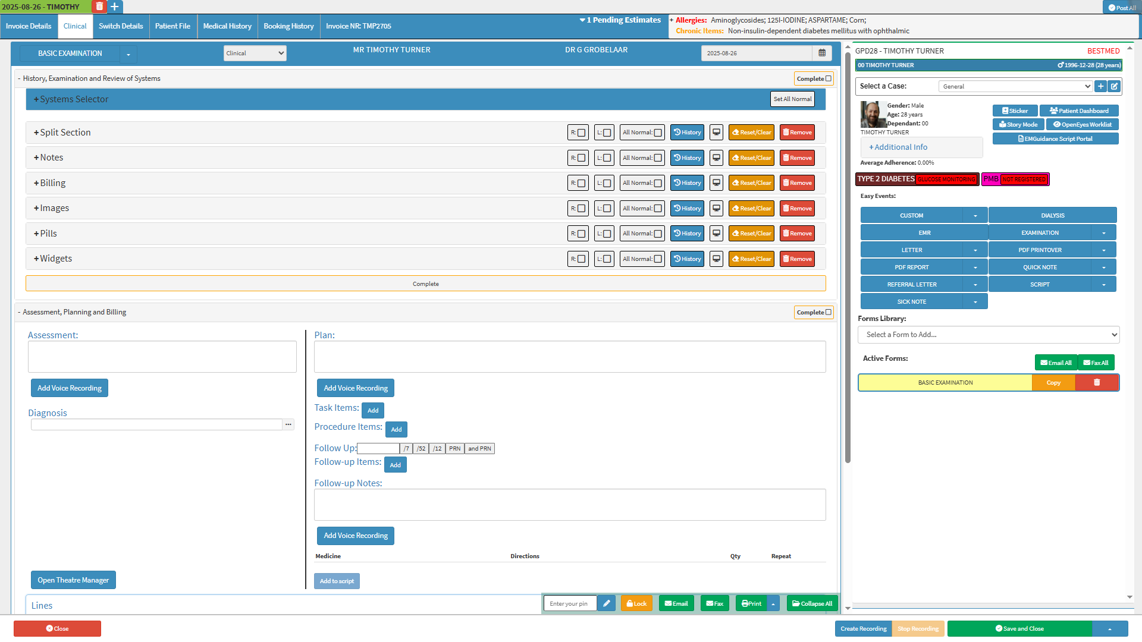Switch to the Medical History tab
The height and width of the screenshot is (642, 1142).
[227, 26]
